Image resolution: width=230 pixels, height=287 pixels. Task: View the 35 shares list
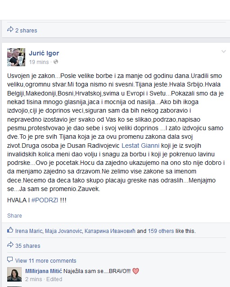click(x=28, y=246)
